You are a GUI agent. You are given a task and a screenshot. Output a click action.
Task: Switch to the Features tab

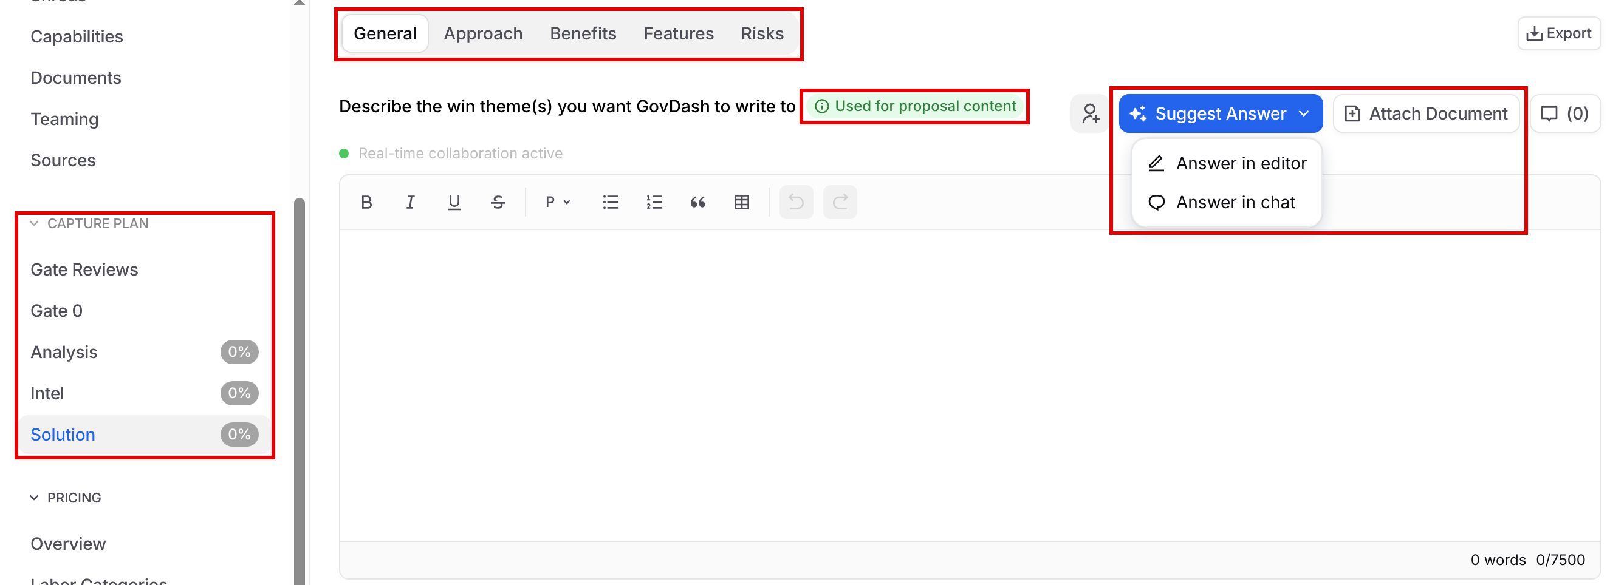tap(679, 34)
